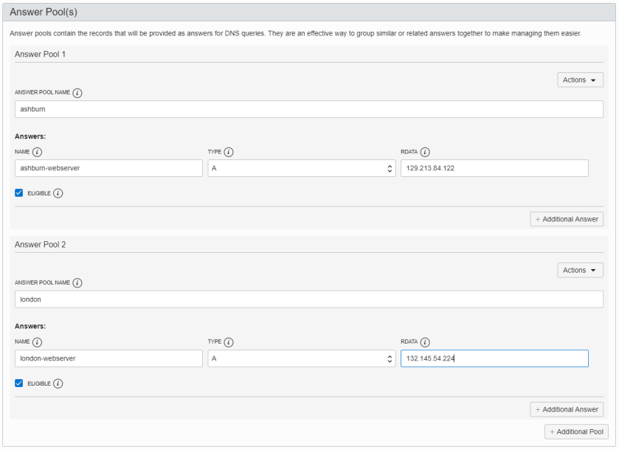Click info icon beside Answer Pool 2 name label
The width and height of the screenshot is (619, 449).
click(77, 283)
